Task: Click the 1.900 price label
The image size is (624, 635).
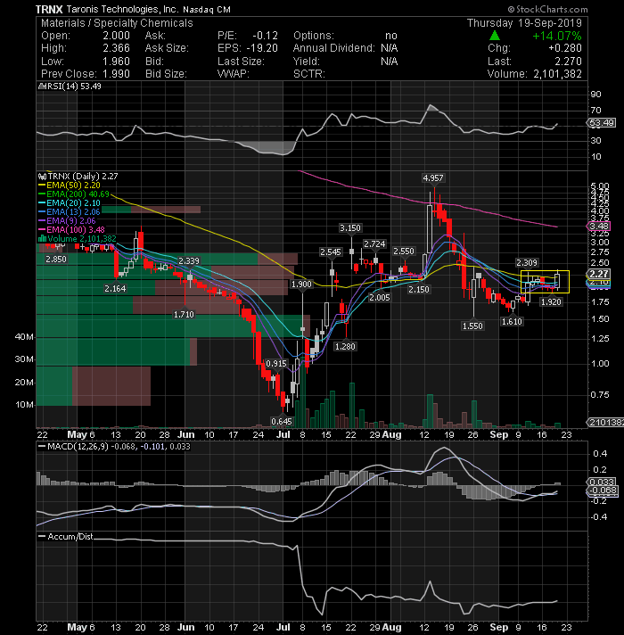Action: (301, 285)
